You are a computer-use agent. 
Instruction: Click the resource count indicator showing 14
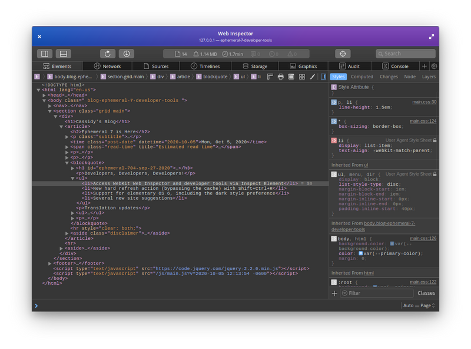(x=181, y=54)
